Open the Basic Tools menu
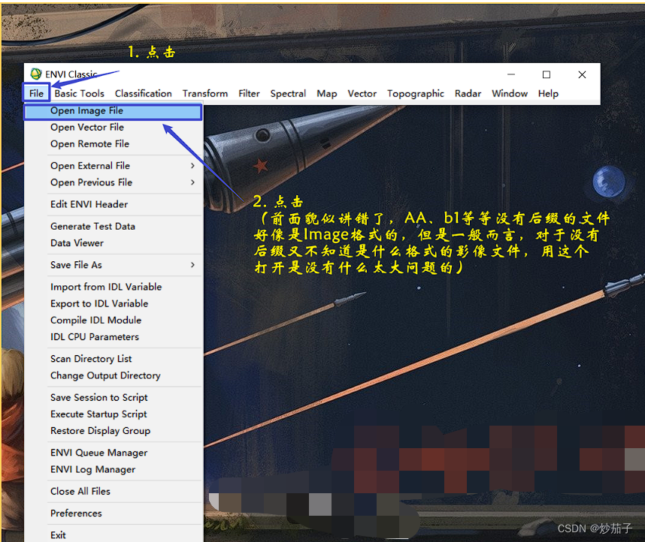645x542 pixels. pos(80,93)
